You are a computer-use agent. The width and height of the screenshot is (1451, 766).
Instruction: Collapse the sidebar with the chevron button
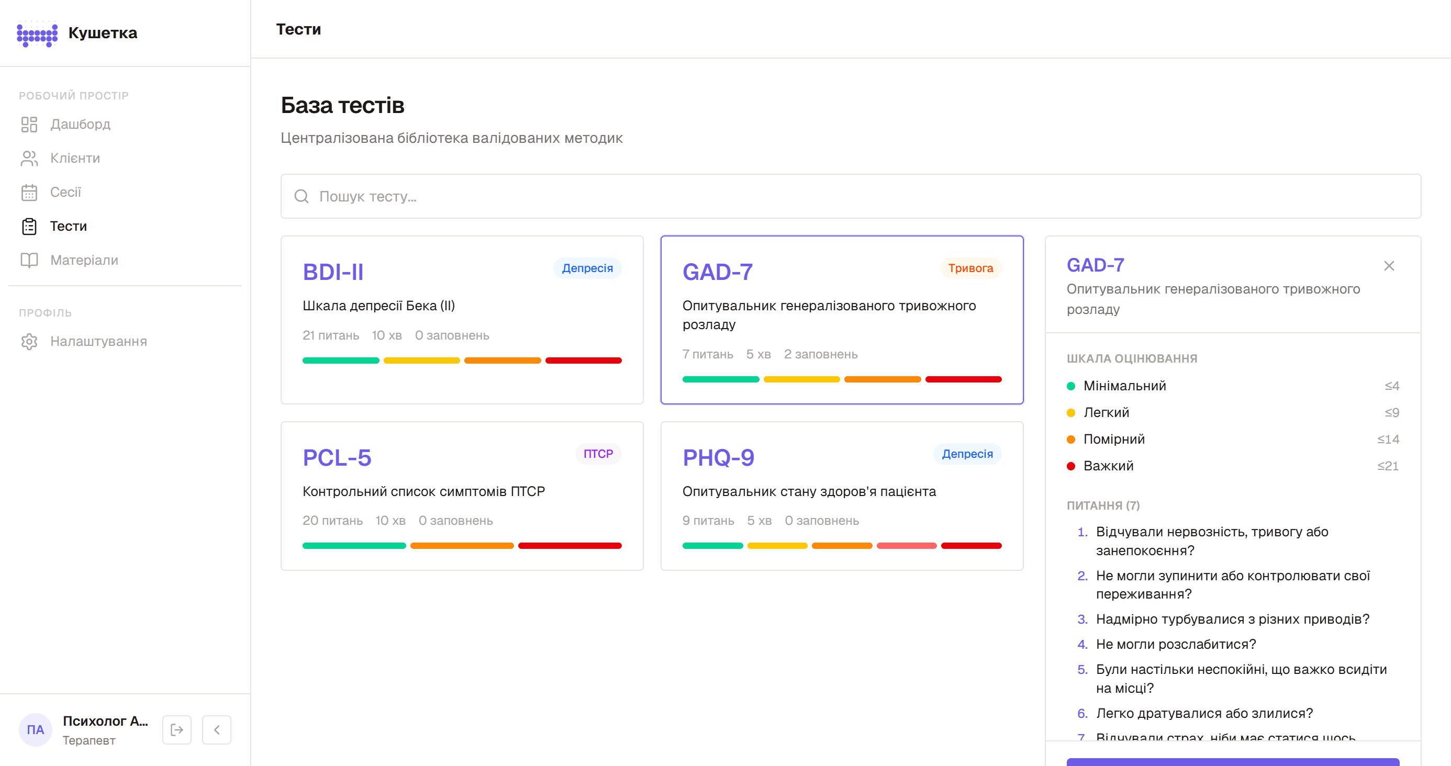click(217, 730)
